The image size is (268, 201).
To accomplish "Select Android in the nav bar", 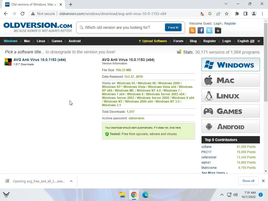I will (75, 41).
